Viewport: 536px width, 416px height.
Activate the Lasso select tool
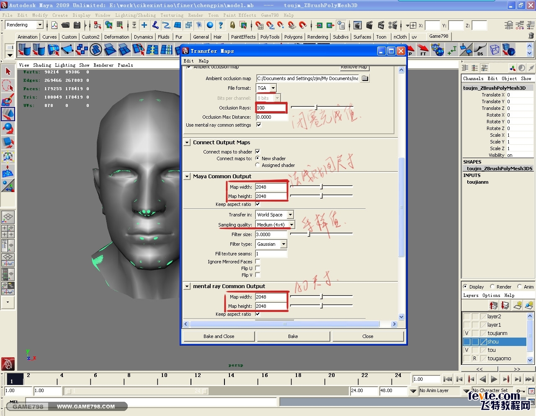(8, 86)
